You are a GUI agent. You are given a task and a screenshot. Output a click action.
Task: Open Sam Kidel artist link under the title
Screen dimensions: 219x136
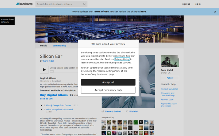(49, 61)
